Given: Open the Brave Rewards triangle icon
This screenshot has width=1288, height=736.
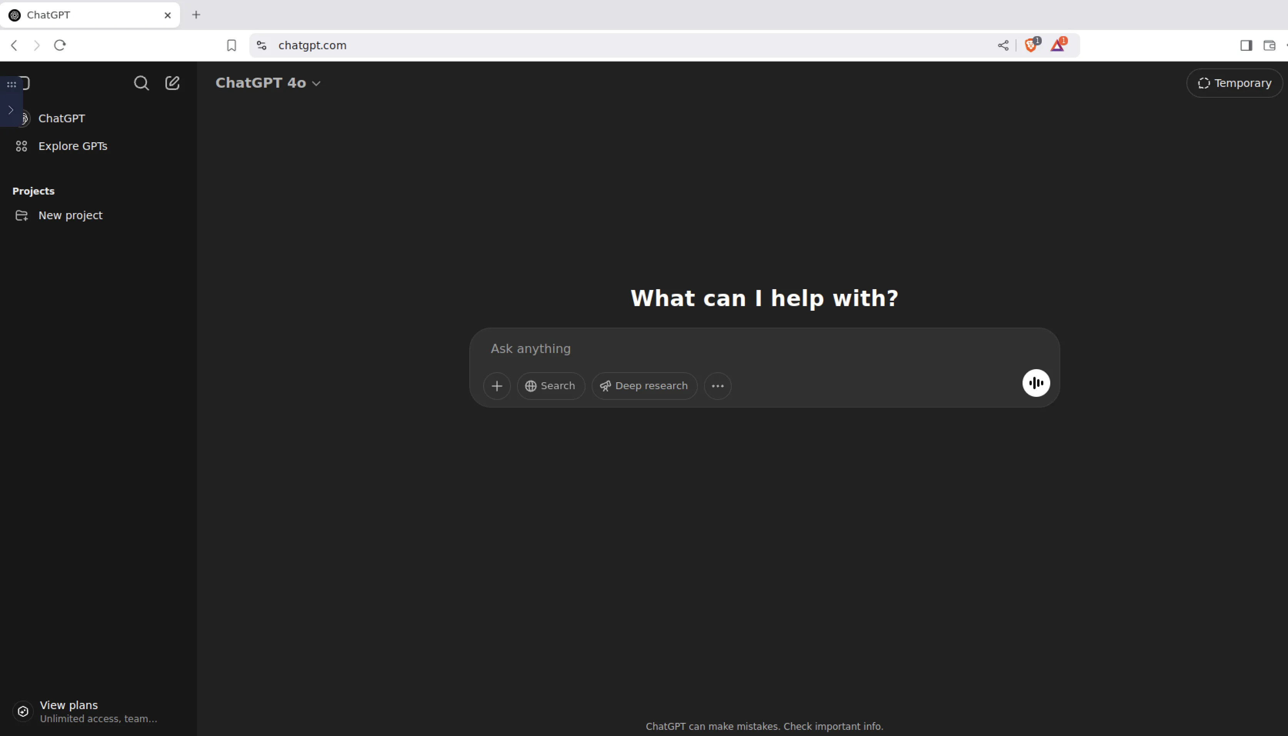Looking at the screenshot, I should click(1058, 45).
